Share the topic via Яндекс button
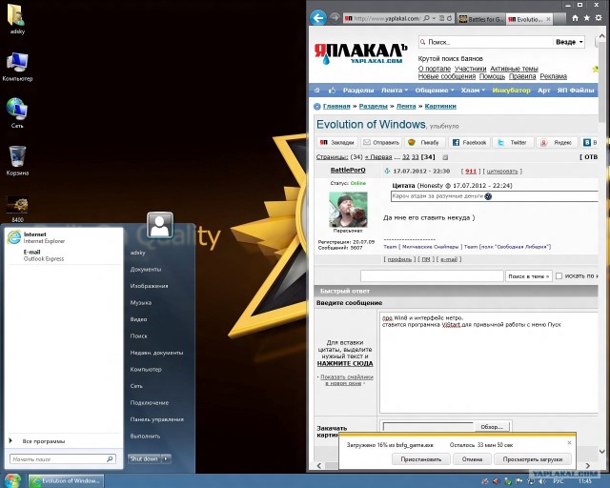This screenshot has width=610, height=488. click(x=557, y=142)
